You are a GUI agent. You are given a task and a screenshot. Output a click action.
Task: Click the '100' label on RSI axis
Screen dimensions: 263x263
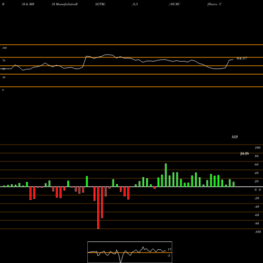[5, 48]
